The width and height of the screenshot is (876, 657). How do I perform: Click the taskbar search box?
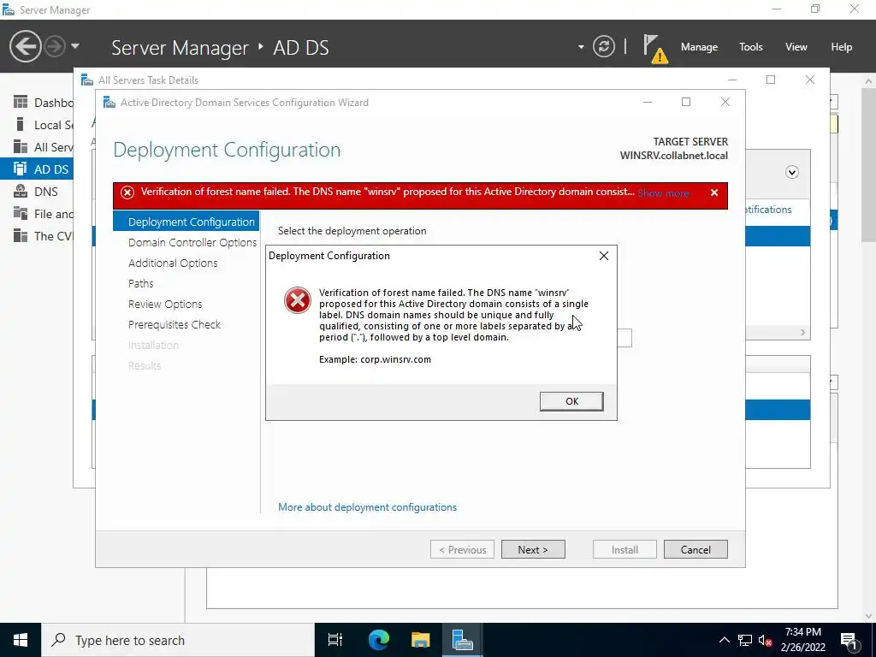point(178,640)
